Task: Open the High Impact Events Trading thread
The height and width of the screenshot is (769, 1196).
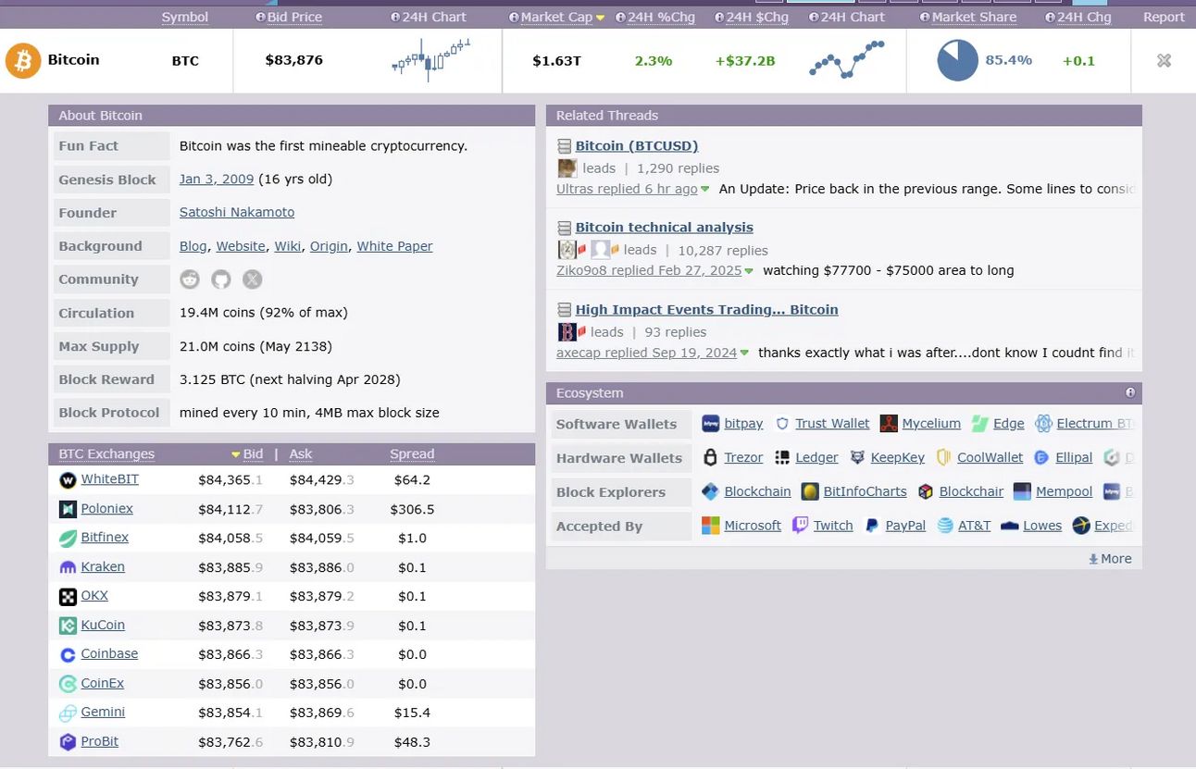Action: coord(706,309)
